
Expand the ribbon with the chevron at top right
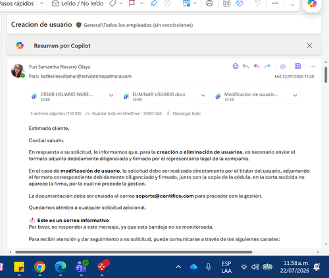tap(292, 5)
